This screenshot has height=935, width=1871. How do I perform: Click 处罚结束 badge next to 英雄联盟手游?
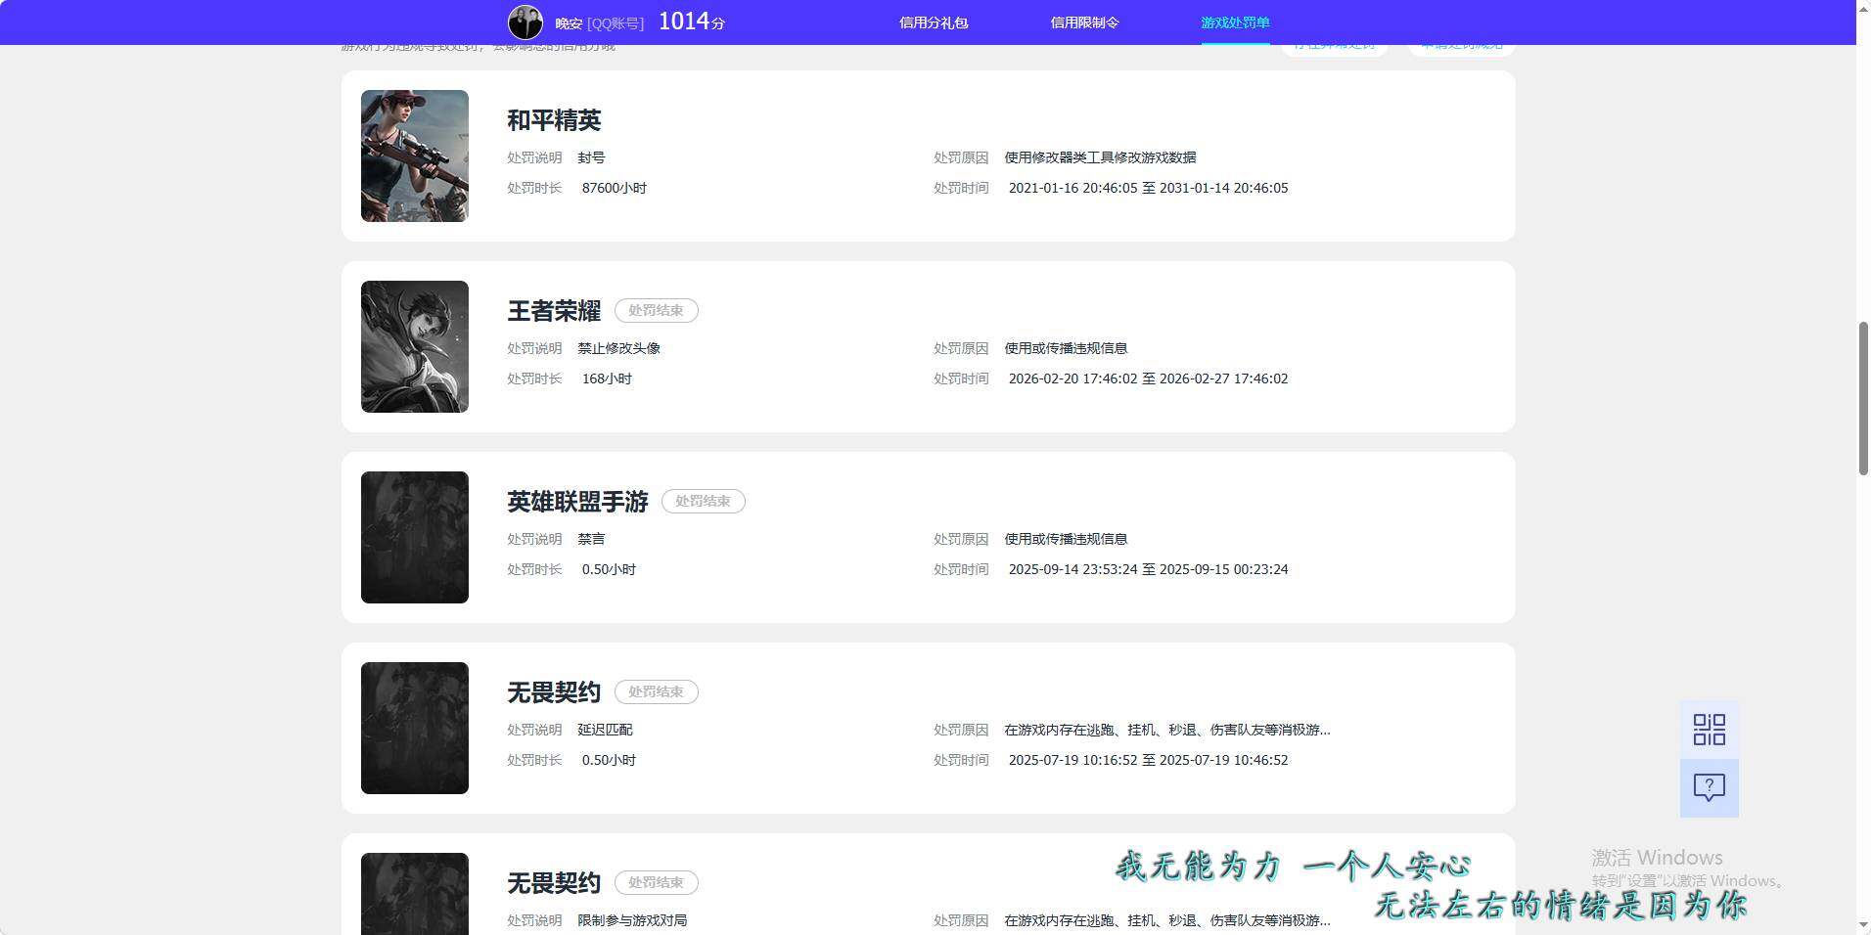703,501
